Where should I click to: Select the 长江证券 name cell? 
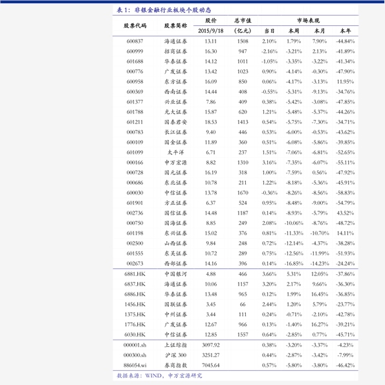click(x=175, y=132)
